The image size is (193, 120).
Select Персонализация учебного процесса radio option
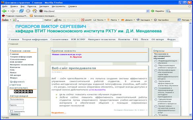click(156, 66)
